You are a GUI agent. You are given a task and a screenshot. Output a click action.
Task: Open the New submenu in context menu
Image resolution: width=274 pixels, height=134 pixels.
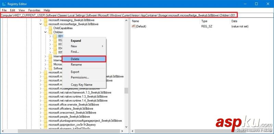point(84,46)
